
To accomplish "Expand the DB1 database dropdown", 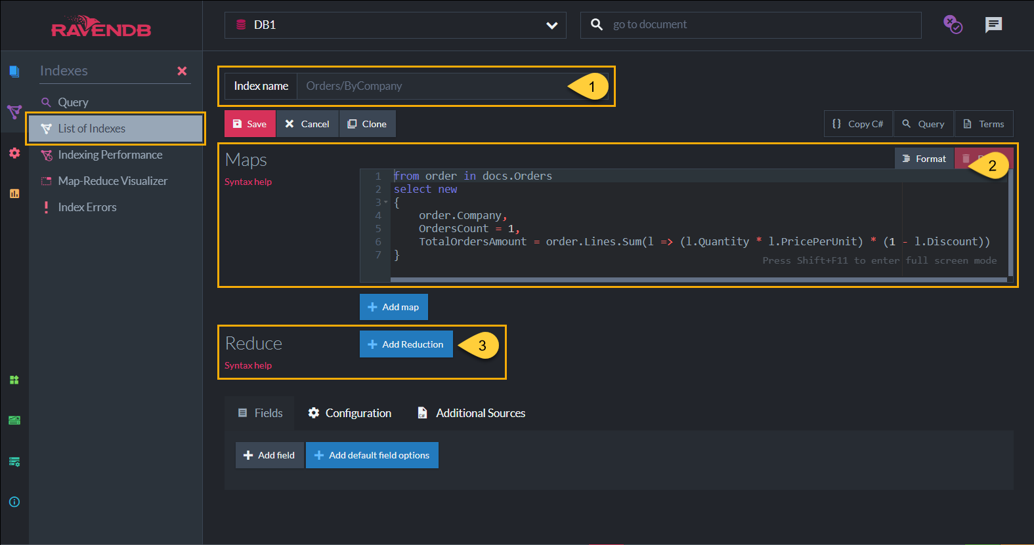I will coord(395,25).
